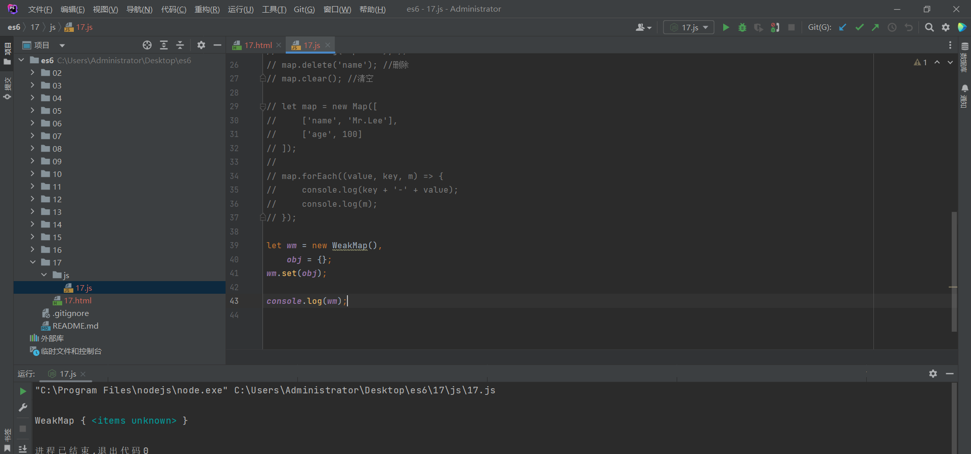Image resolution: width=971 pixels, height=454 pixels.
Task: Start debugging with the bug icon
Action: 742,27
